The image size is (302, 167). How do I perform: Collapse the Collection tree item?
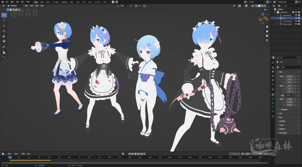[x=275, y=12]
